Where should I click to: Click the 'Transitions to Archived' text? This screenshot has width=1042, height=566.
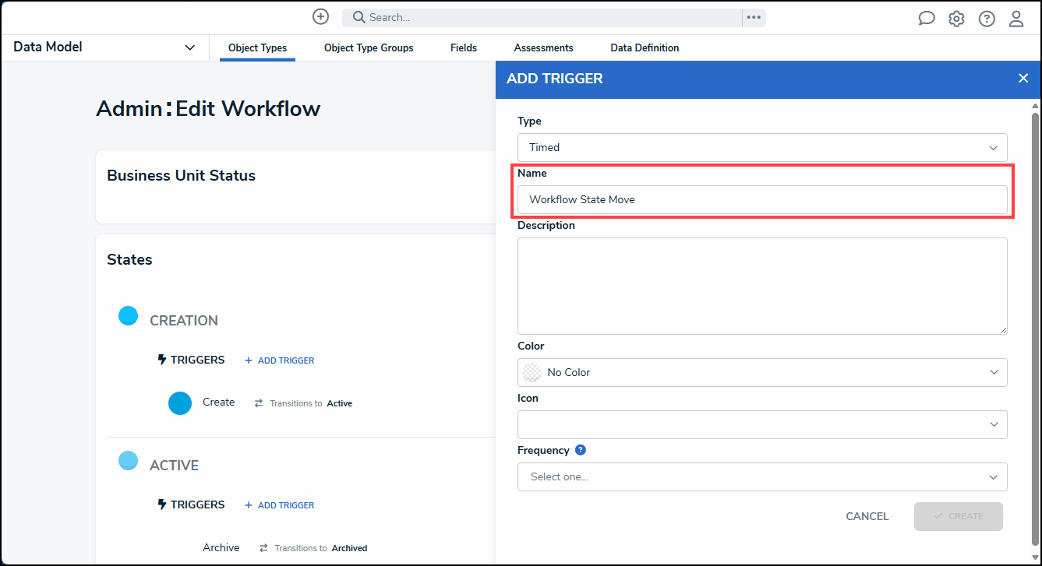coord(321,548)
